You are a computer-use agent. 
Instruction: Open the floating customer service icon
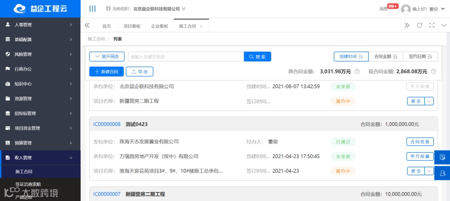pos(442,173)
